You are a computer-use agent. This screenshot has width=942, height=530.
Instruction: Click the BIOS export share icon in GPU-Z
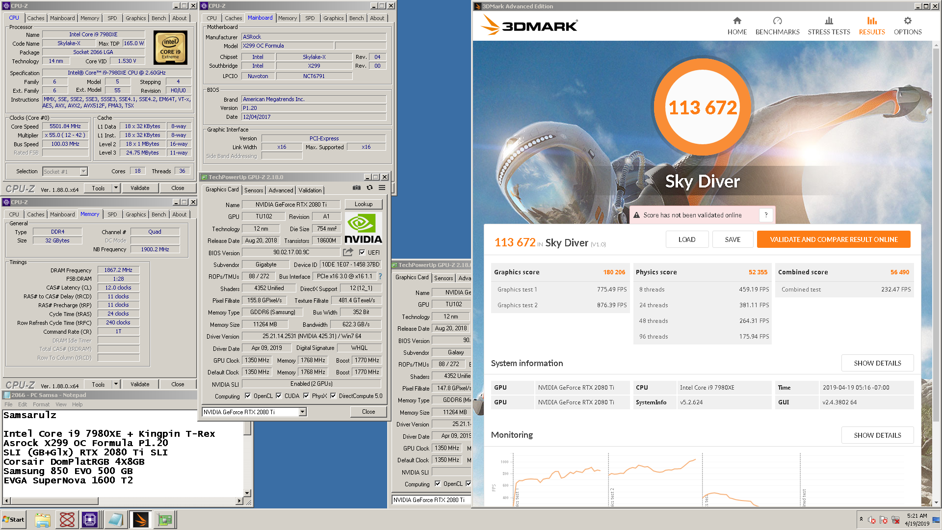pyautogui.click(x=348, y=252)
